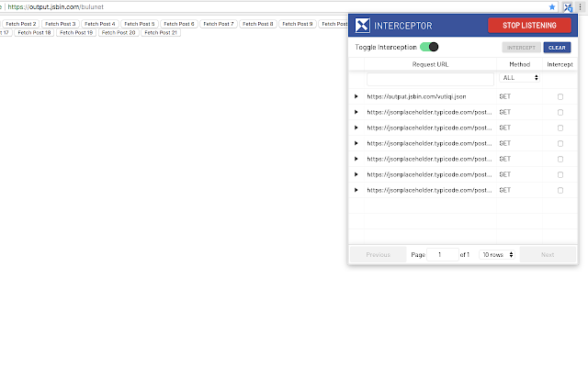The image size is (588, 367).
Task: Focus the Request URL filter text box
Action: click(430, 80)
